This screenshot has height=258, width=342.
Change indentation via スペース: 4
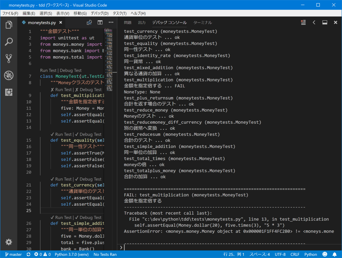coord(260,254)
